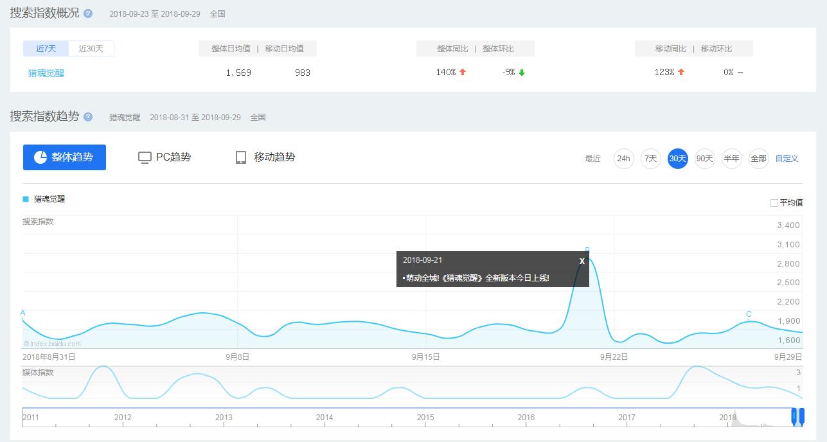Click the 移动趋势 tablet icon
Screen dimensions: 827x442
241,157
